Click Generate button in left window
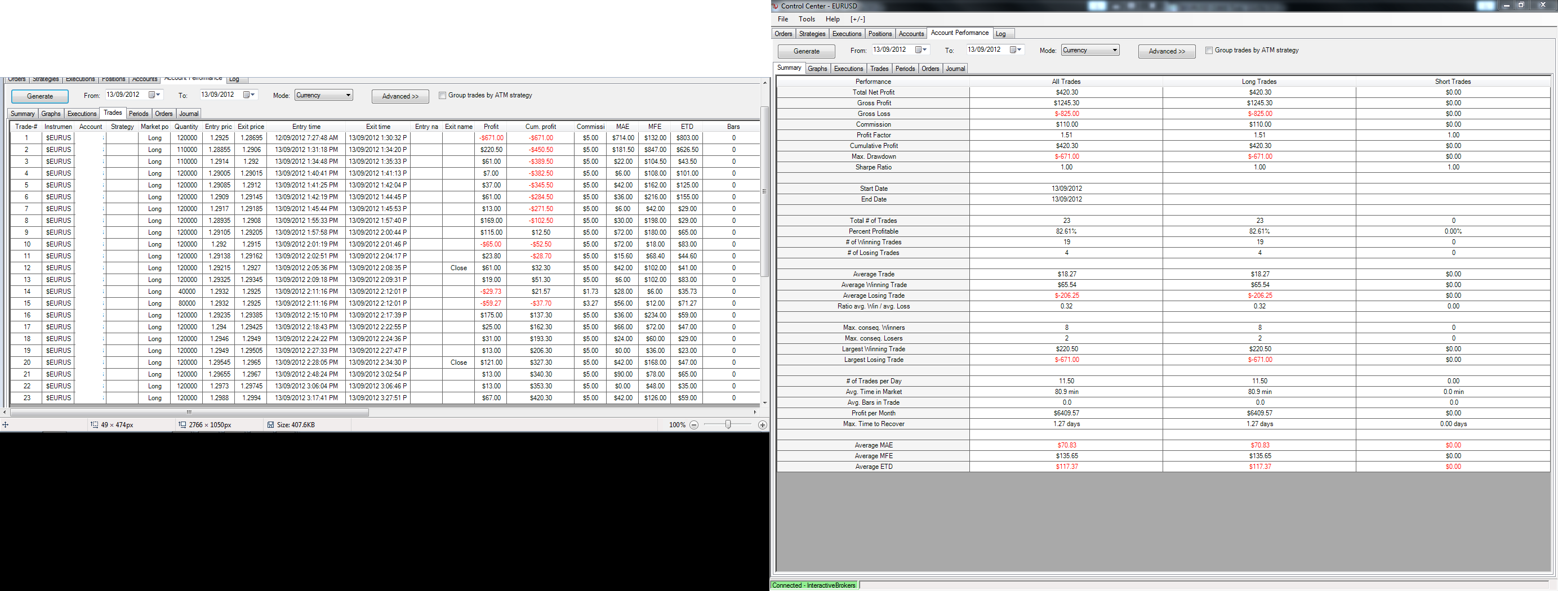Viewport: 1558px width, 591px height. point(40,96)
